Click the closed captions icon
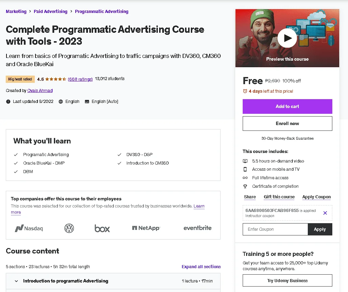 click(x=87, y=102)
